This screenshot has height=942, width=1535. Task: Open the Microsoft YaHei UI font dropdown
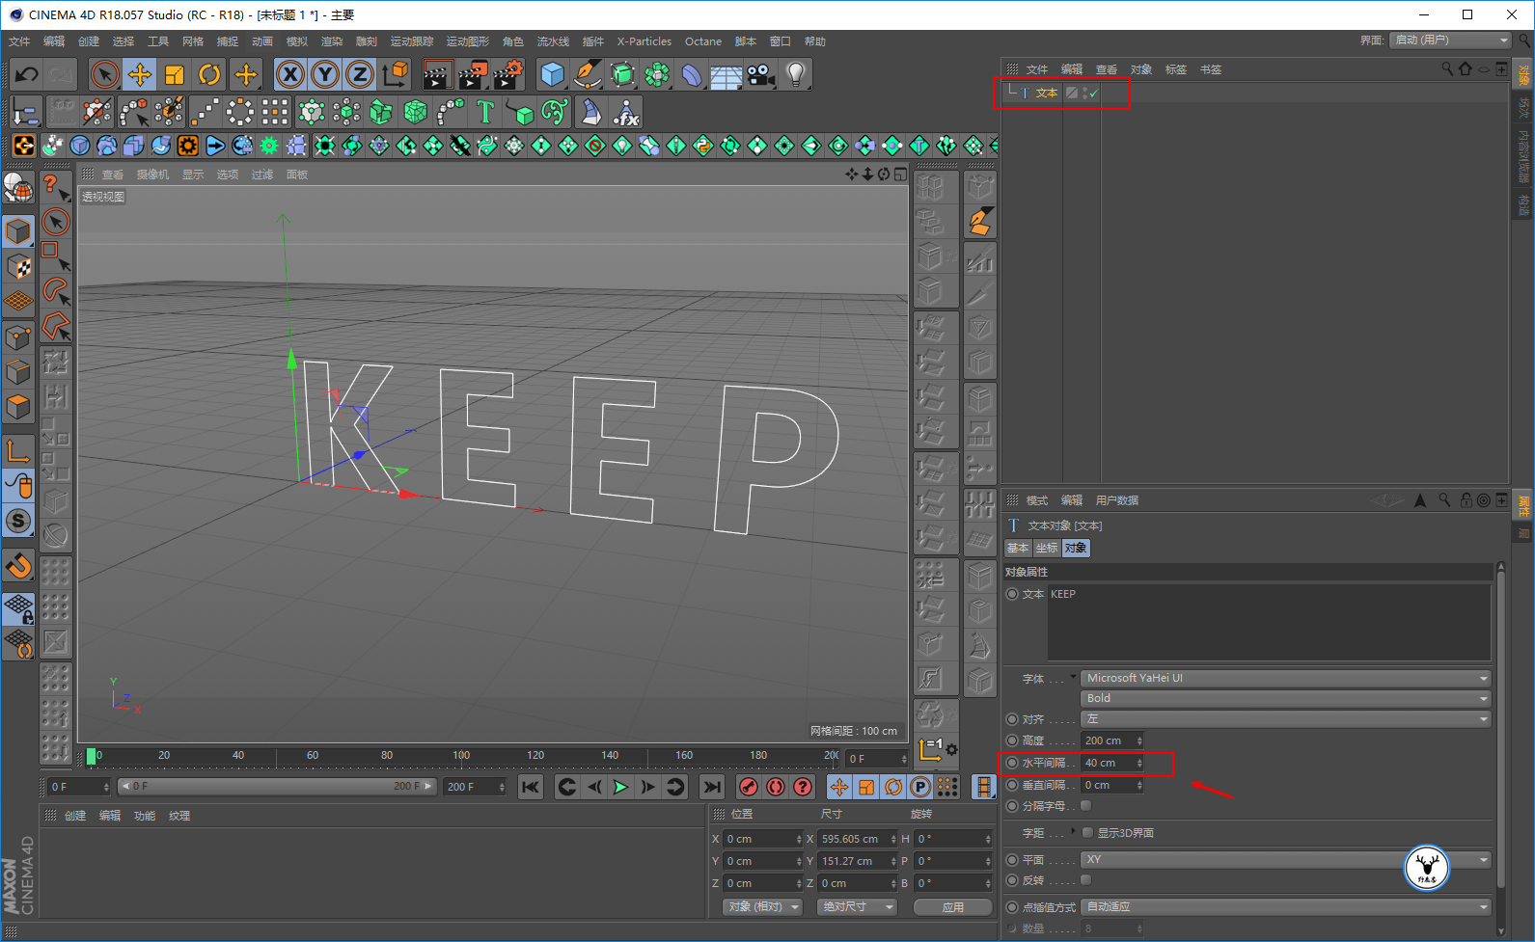(x=1285, y=678)
